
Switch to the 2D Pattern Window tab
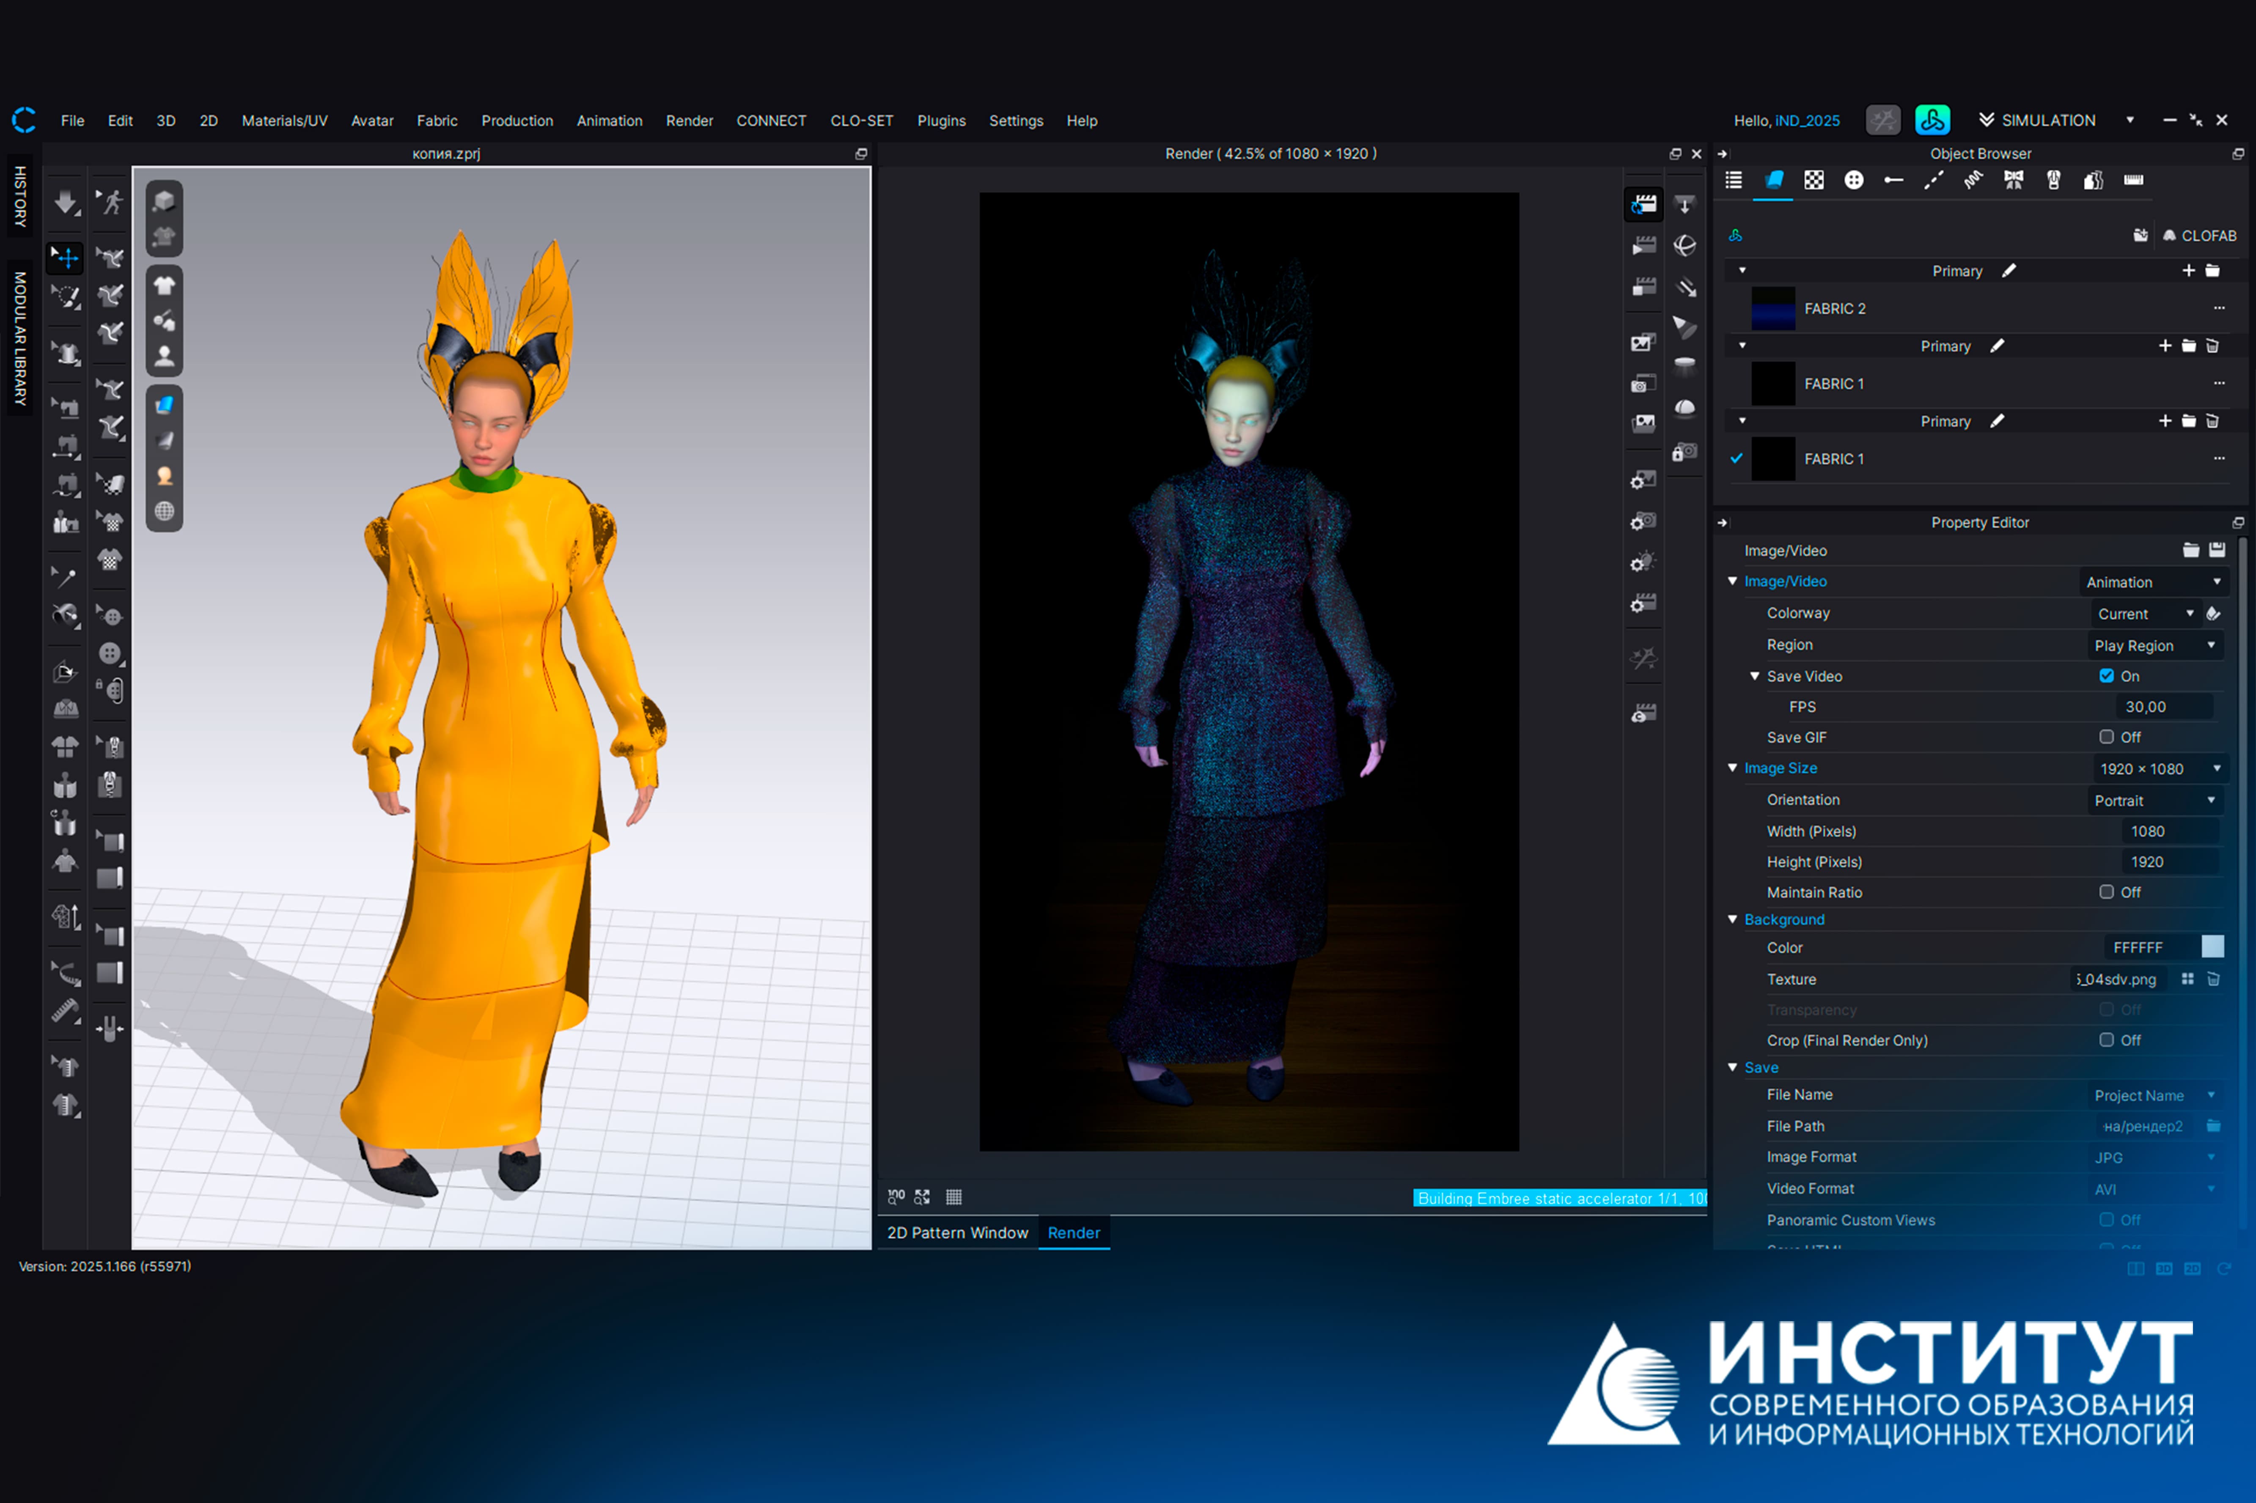click(957, 1233)
